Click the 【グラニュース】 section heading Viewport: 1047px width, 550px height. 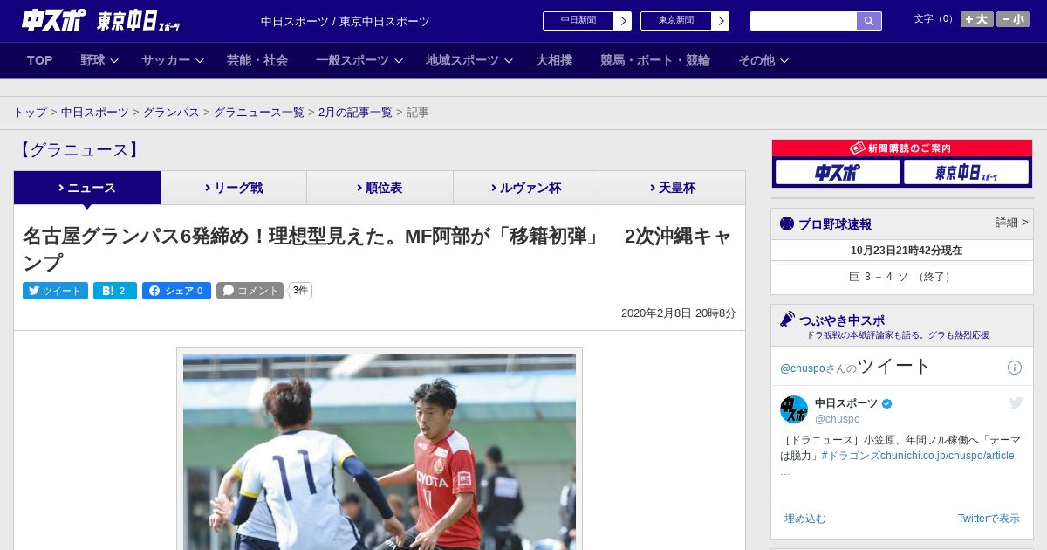(79, 150)
